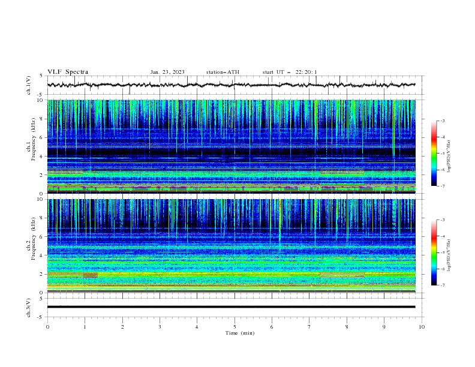
Task: Click time axis tick label "8"
Action: pos(347,327)
